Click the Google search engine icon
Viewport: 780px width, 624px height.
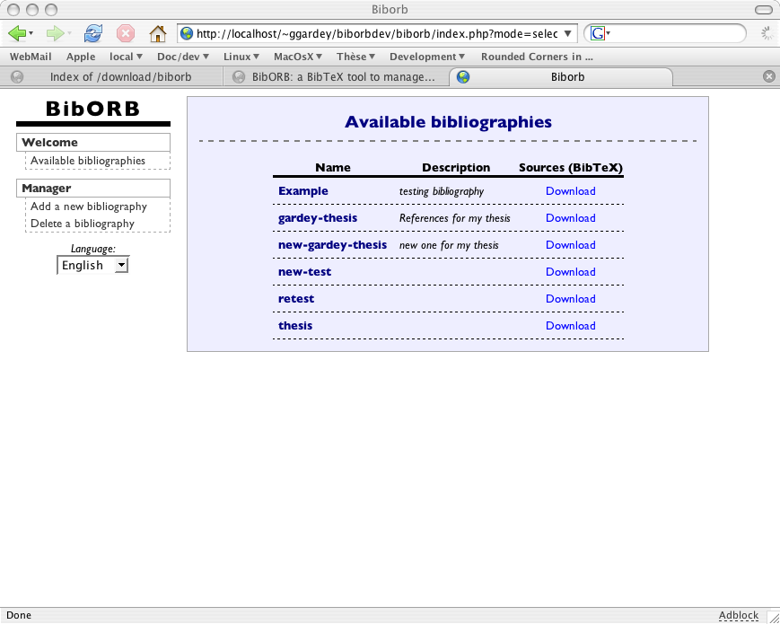point(598,33)
